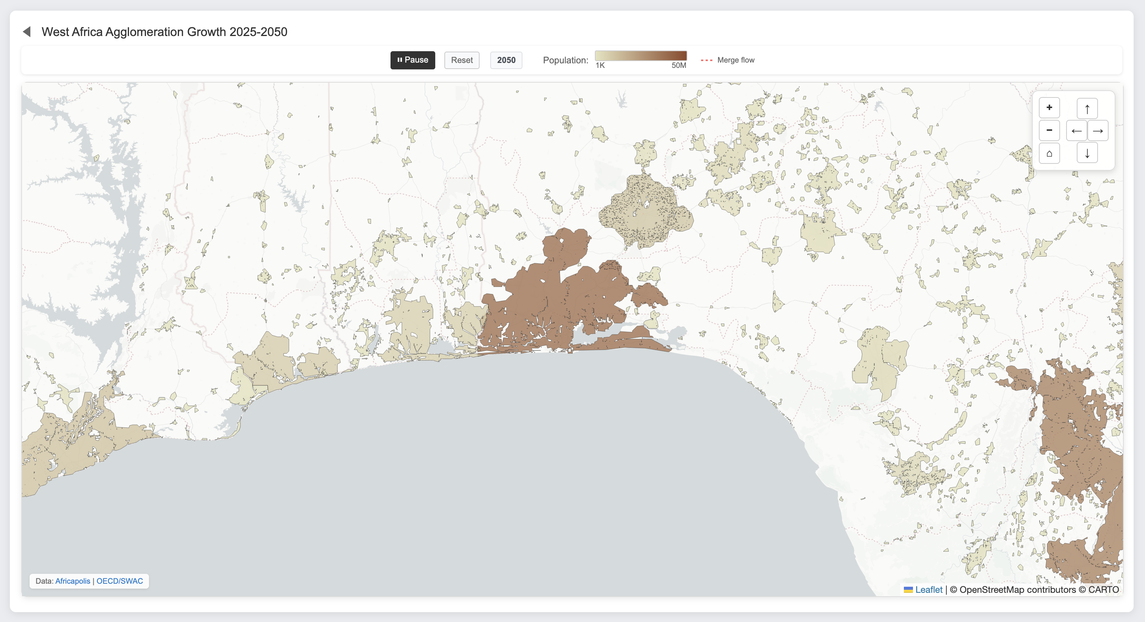Open the Africapolis data source link
The height and width of the screenshot is (622, 1145).
click(72, 581)
